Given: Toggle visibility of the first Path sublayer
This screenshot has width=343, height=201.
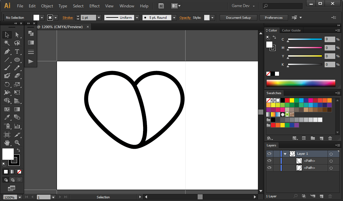Looking at the screenshot, I should click(x=269, y=161).
